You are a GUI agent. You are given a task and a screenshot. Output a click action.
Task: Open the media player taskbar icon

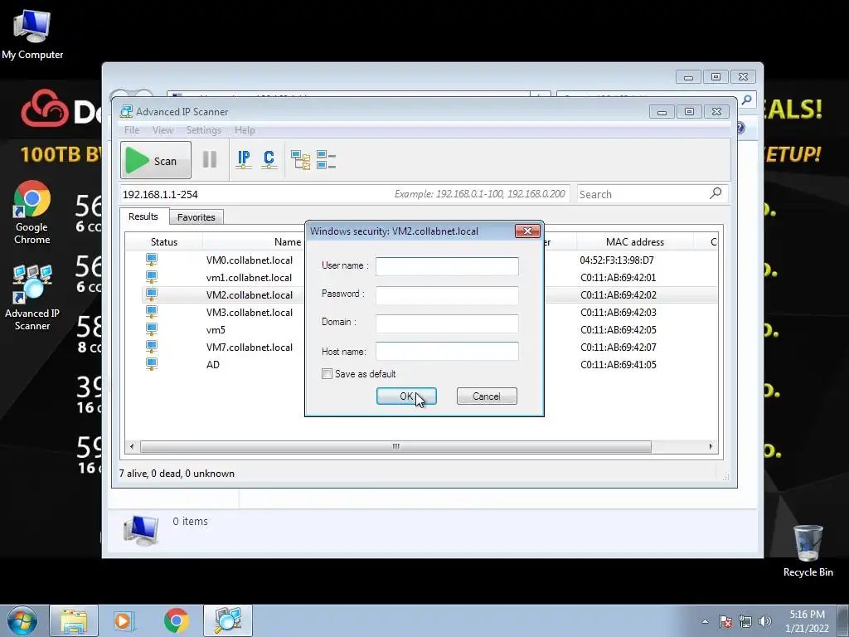(124, 620)
